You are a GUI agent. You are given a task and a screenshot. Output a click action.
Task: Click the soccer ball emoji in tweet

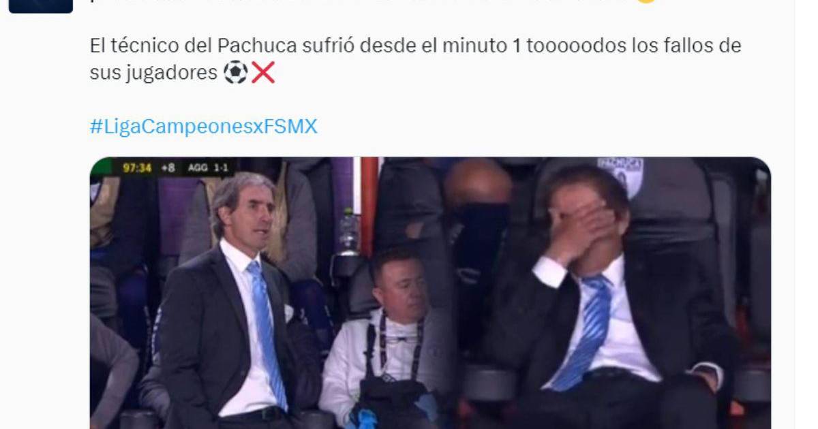pyautogui.click(x=236, y=72)
